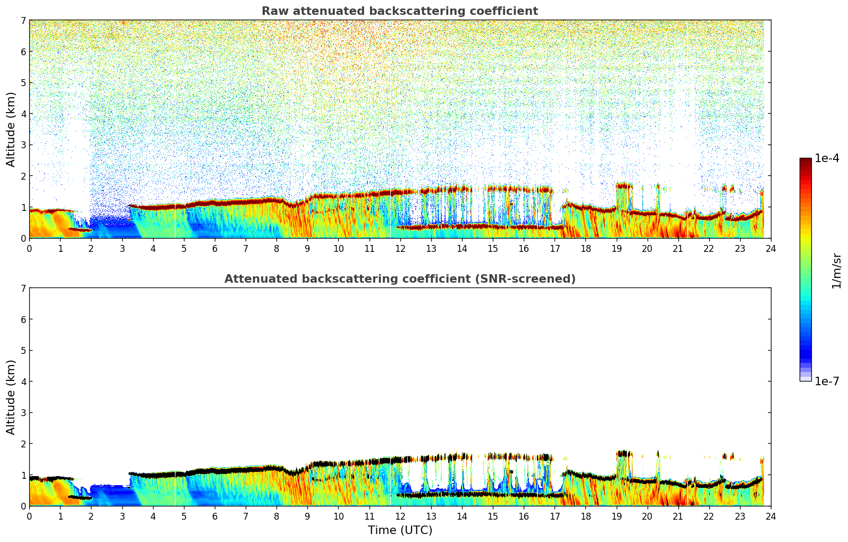This screenshot has height=542, width=848.
Task: Click hour 18 tick label on bottom plot
Action: [x=585, y=516]
